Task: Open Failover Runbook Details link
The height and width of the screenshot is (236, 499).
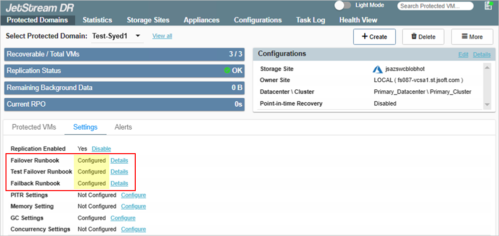Action: click(x=119, y=160)
